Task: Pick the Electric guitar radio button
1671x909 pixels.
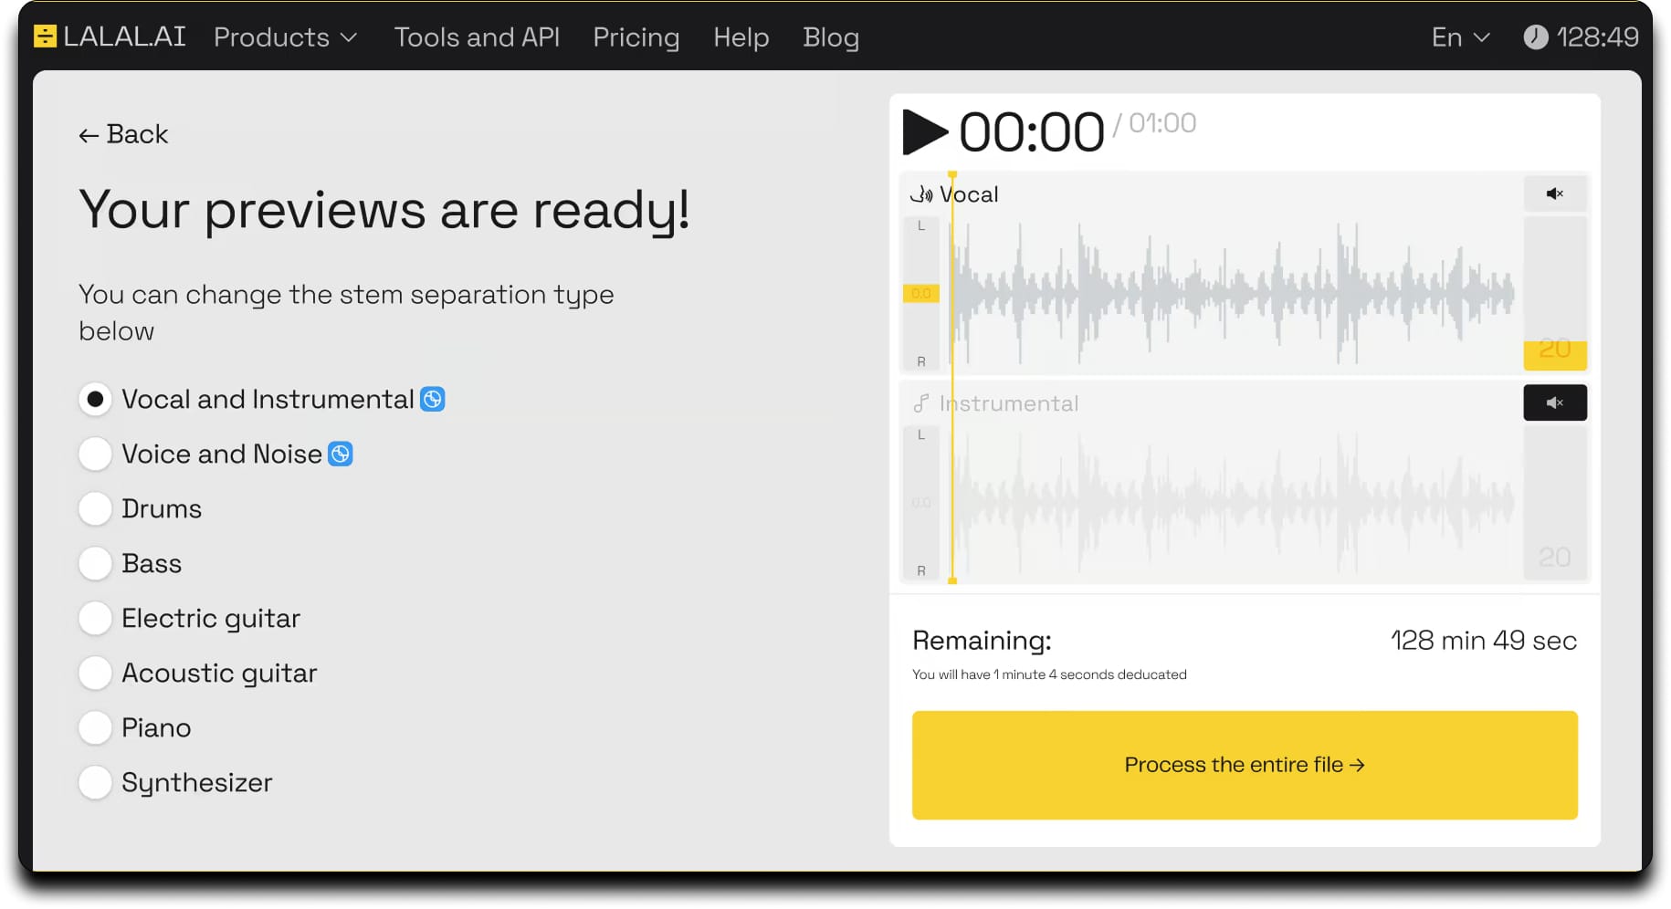Action: 95,618
